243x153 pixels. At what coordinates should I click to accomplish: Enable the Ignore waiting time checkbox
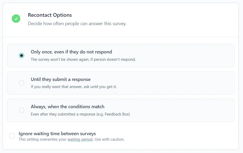tap(12, 136)
